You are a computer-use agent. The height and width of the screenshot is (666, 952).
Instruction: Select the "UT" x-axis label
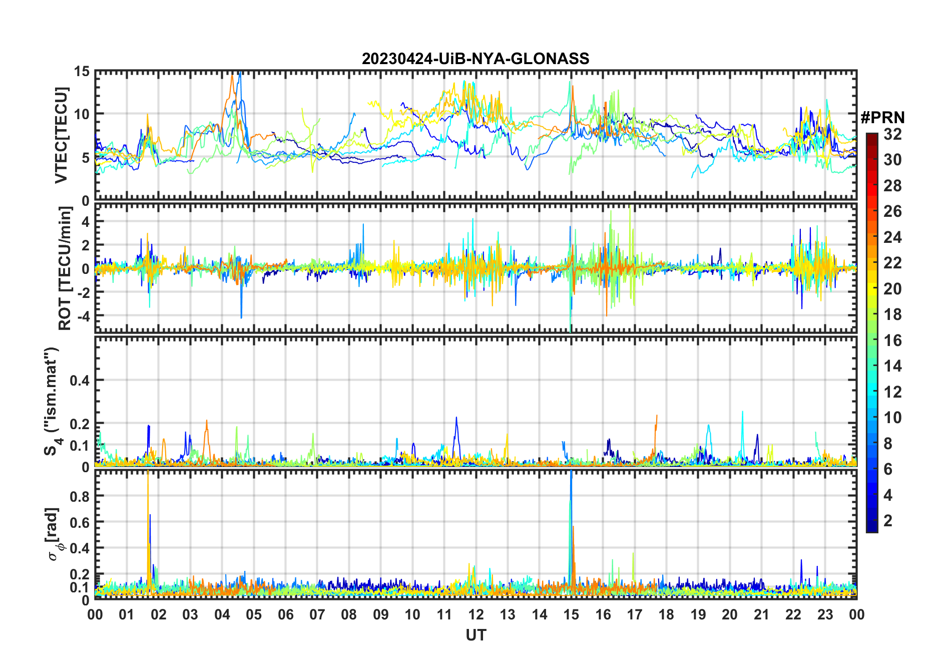[x=475, y=635]
